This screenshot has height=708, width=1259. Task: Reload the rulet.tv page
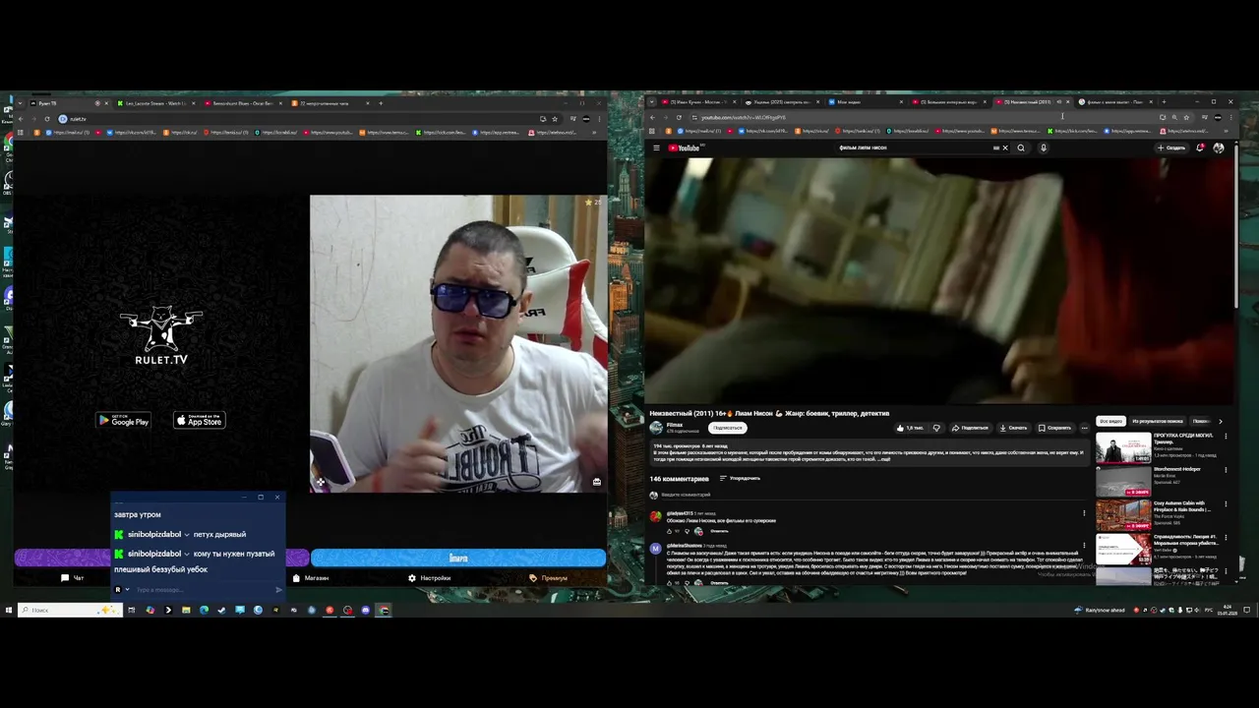(46, 119)
